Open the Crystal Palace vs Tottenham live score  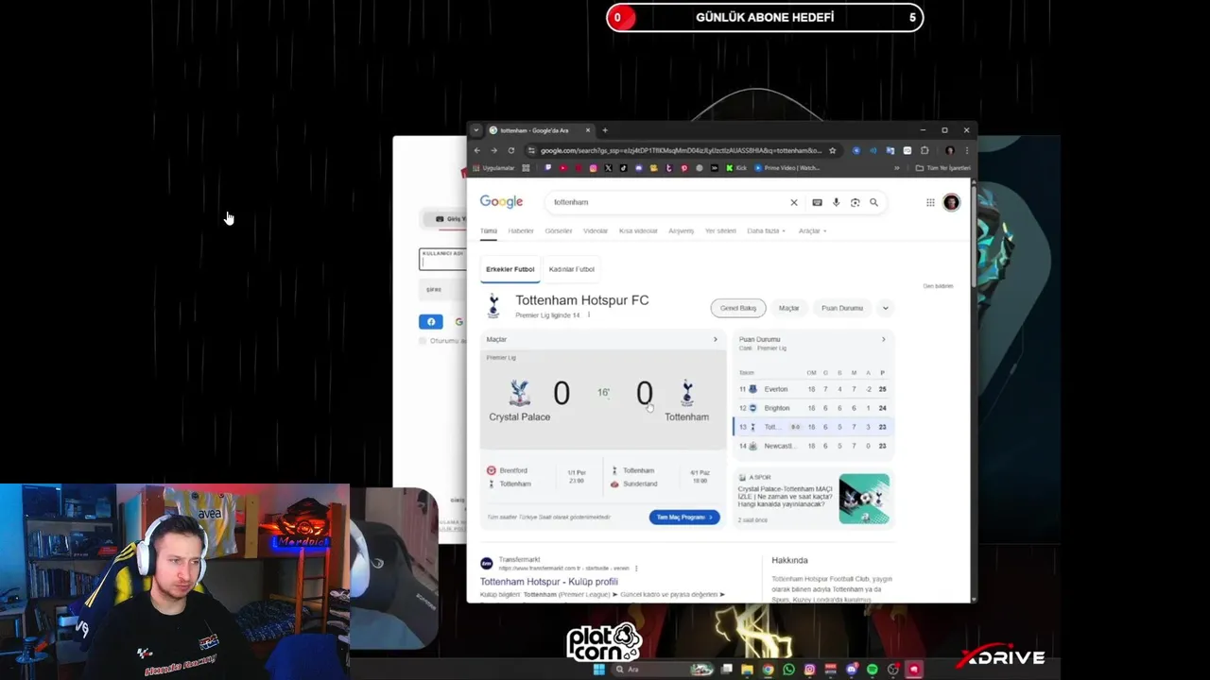tap(603, 399)
